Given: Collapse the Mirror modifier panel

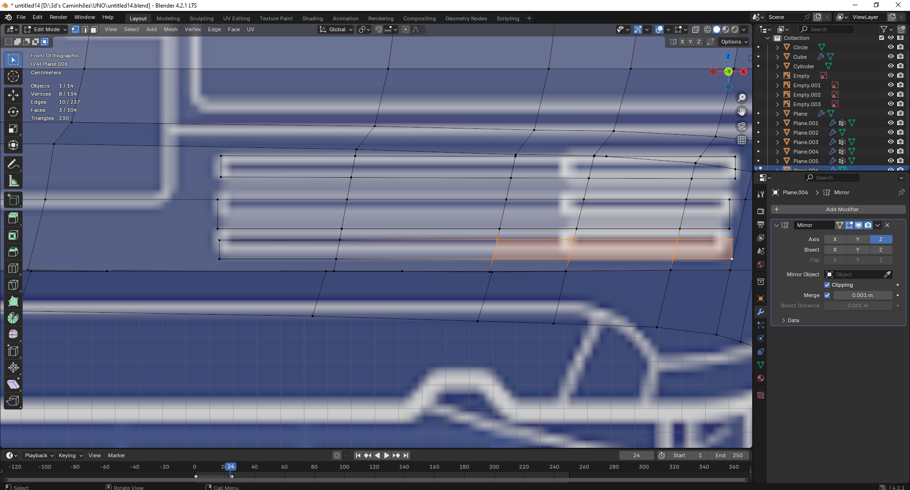Looking at the screenshot, I should click(x=776, y=225).
